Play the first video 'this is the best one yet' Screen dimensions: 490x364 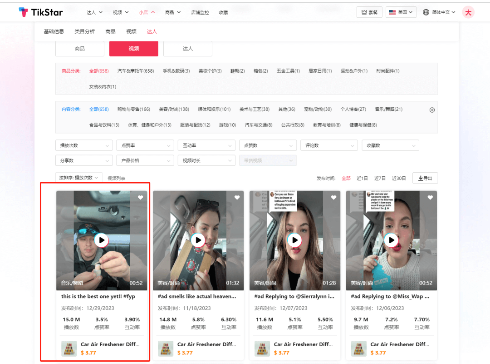[x=102, y=240]
